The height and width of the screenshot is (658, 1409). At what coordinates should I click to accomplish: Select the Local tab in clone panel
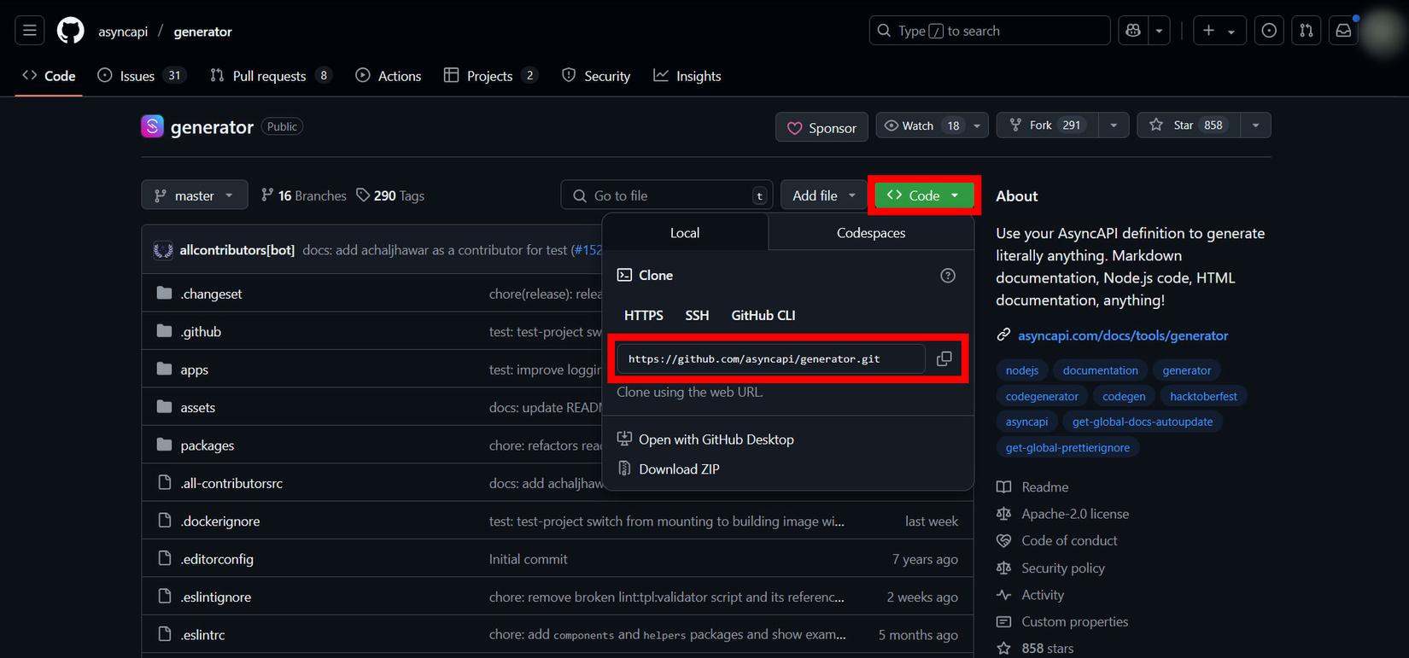coord(685,233)
